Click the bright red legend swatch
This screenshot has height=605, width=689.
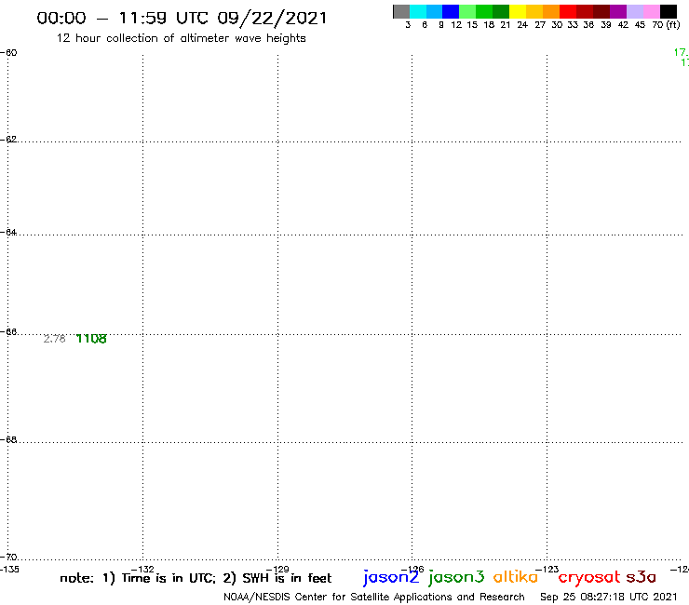click(x=568, y=11)
